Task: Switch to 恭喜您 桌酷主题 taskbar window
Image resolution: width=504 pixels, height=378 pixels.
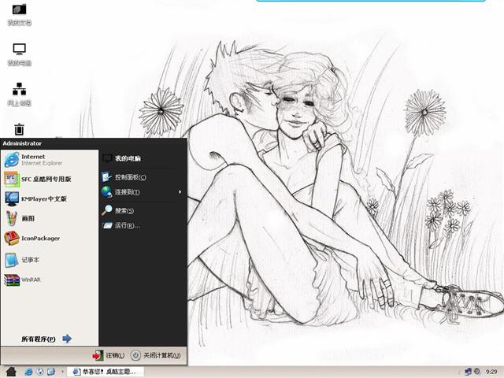Action: pyautogui.click(x=105, y=372)
